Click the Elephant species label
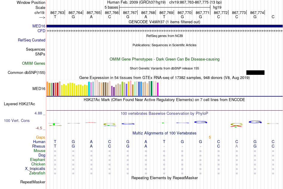Viewport: 283px width, 189px height. 38,159
